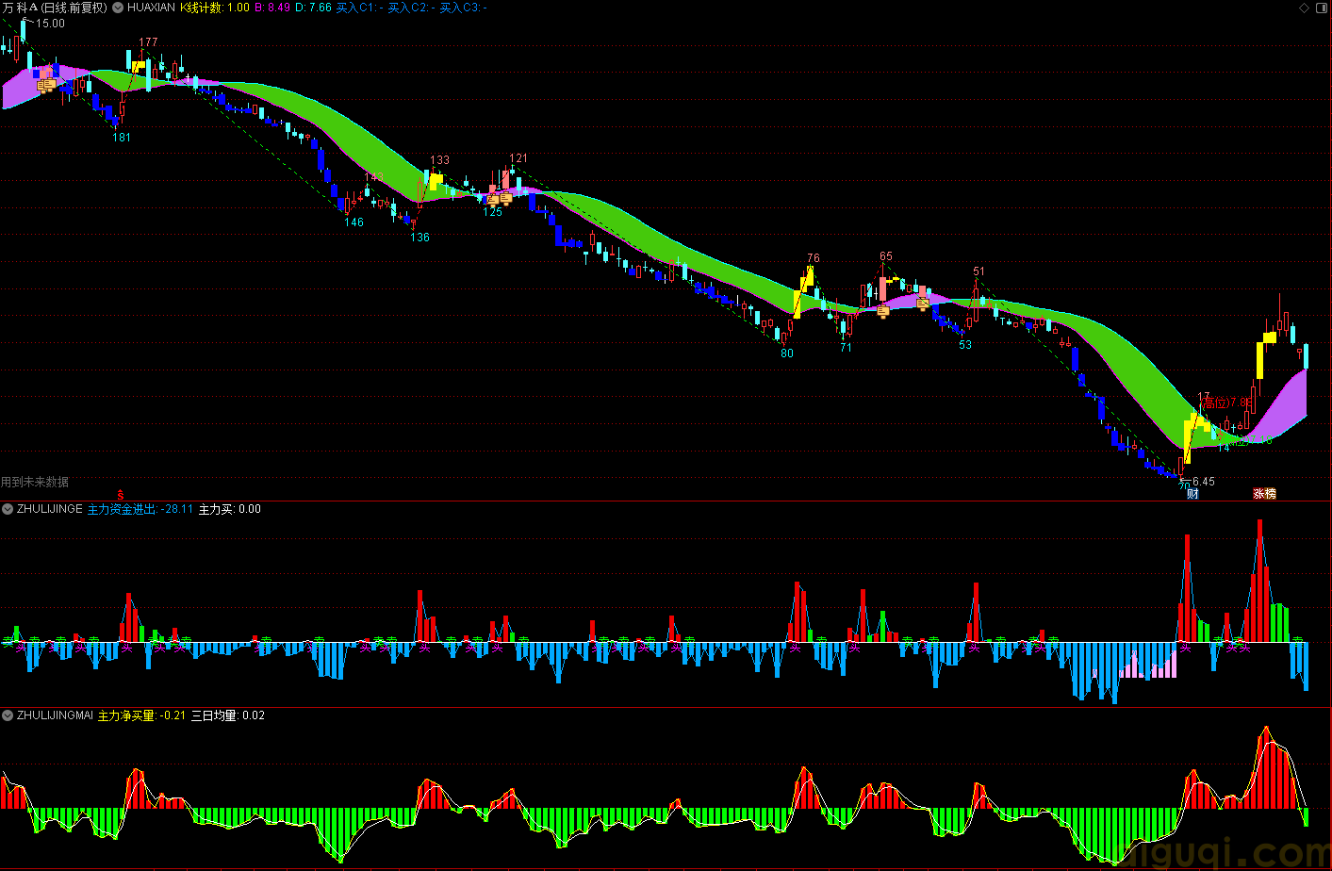Viewport: 1332px width, 871px height.
Task: Click the 80 trough count label
Action: click(x=787, y=353)
